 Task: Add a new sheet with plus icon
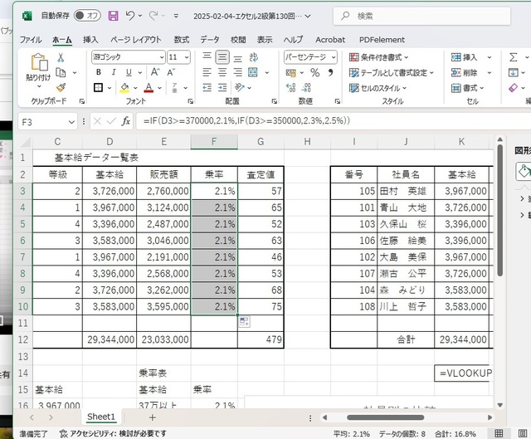tap(152, 417)
